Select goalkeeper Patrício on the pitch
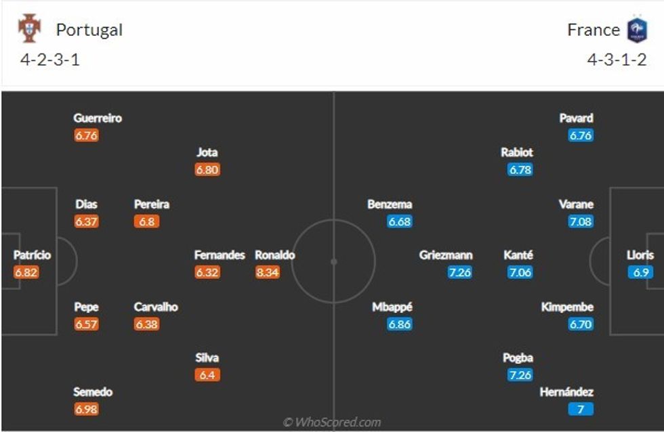Image resolution: width=664 pixels, height=432 pixels. coord(32,255)
